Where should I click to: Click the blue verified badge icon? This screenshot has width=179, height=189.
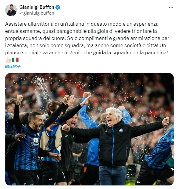click(58, 7)
